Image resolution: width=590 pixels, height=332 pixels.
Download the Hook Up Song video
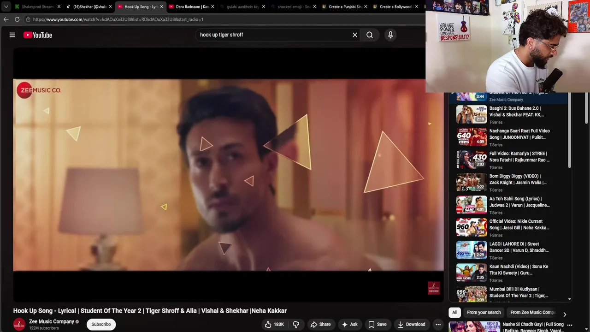point(411,325)
